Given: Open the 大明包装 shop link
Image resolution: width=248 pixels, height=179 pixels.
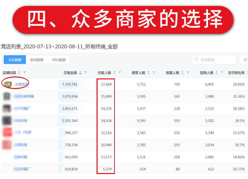Looking at the screenshot, I should click(21, 84).
